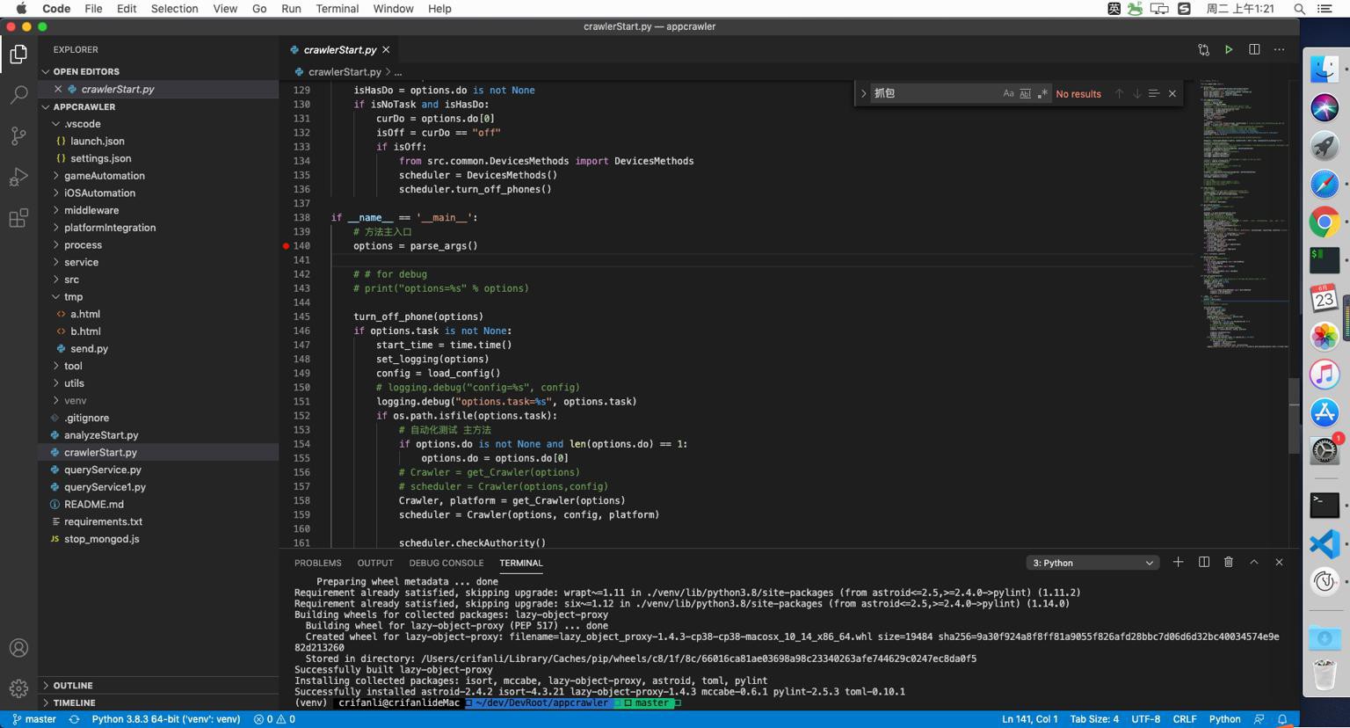Show errors and warnings count

pos(274,719)
